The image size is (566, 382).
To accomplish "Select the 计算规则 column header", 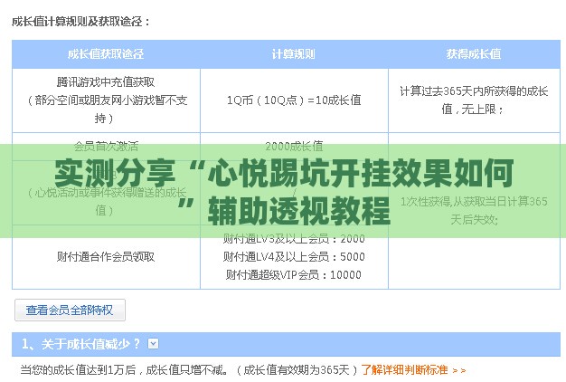I will tap(294, 54).
